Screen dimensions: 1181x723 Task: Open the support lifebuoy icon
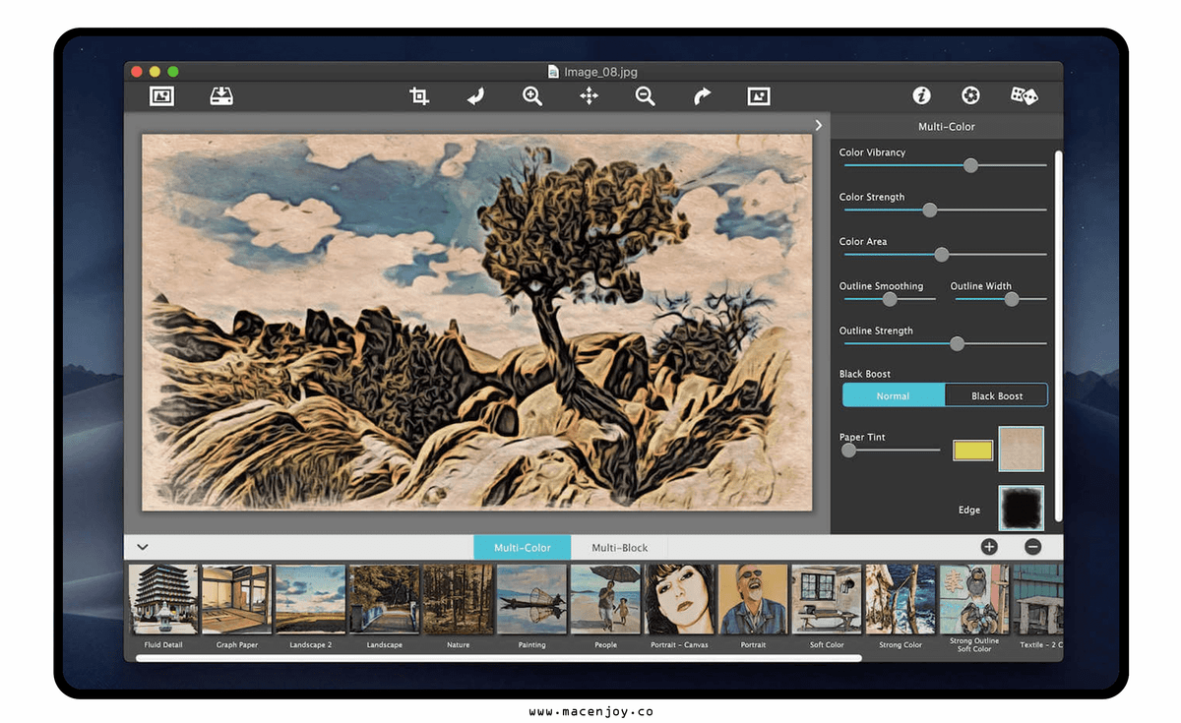[970, 95]
